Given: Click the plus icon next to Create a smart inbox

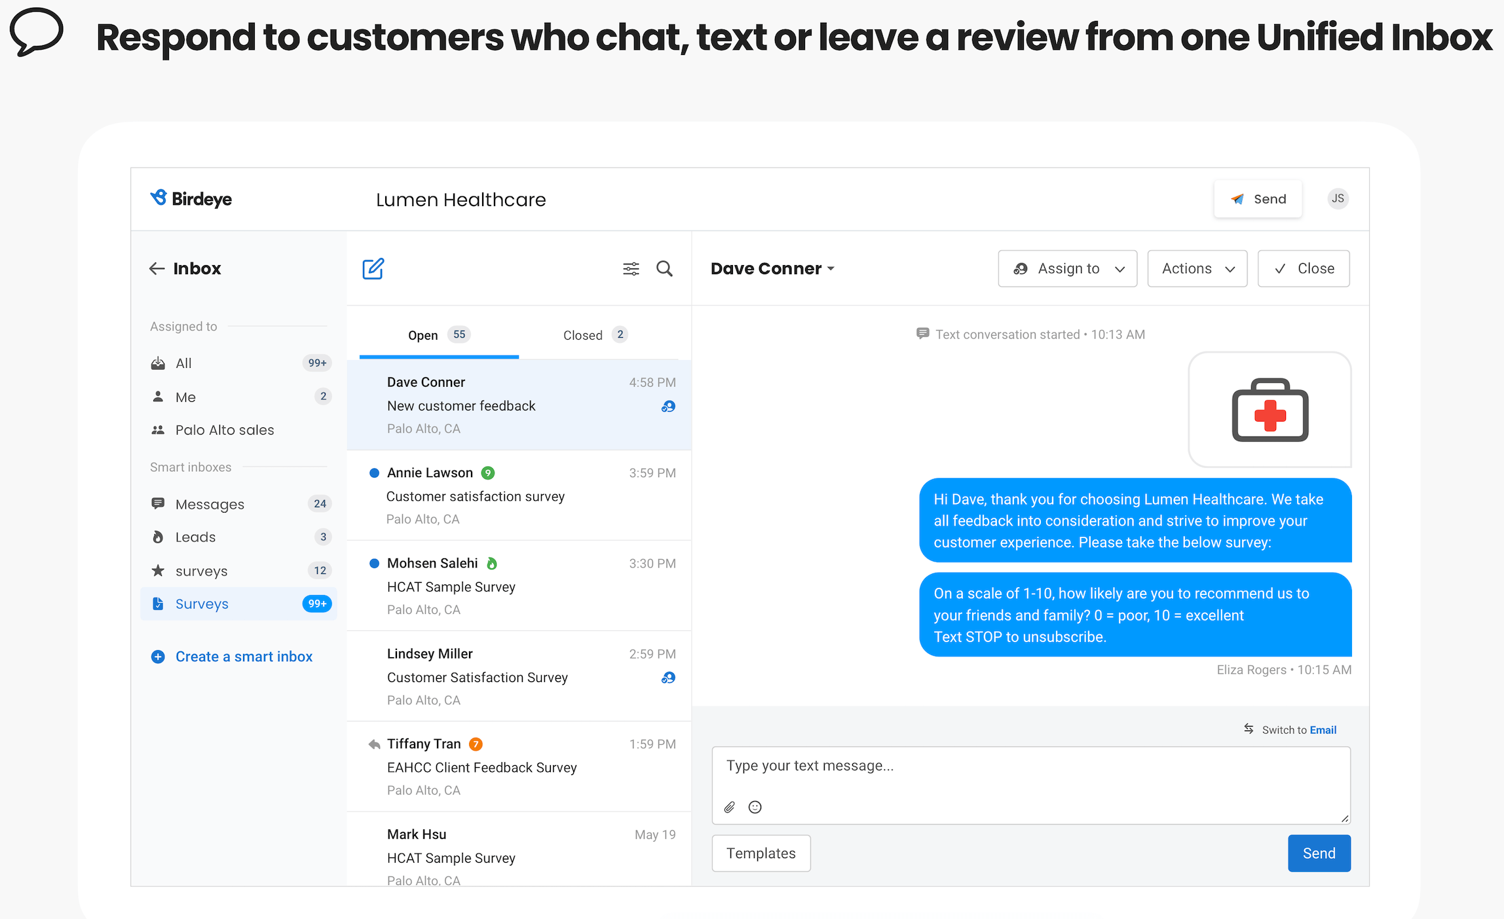Looking at the screenshot, I should tap(158, 657).
